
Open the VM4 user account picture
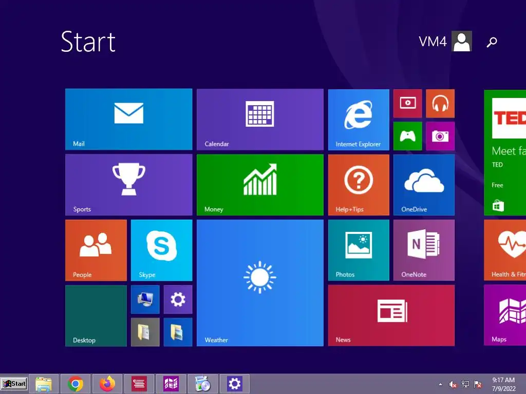pyautogui.click(x=462, y=41)
